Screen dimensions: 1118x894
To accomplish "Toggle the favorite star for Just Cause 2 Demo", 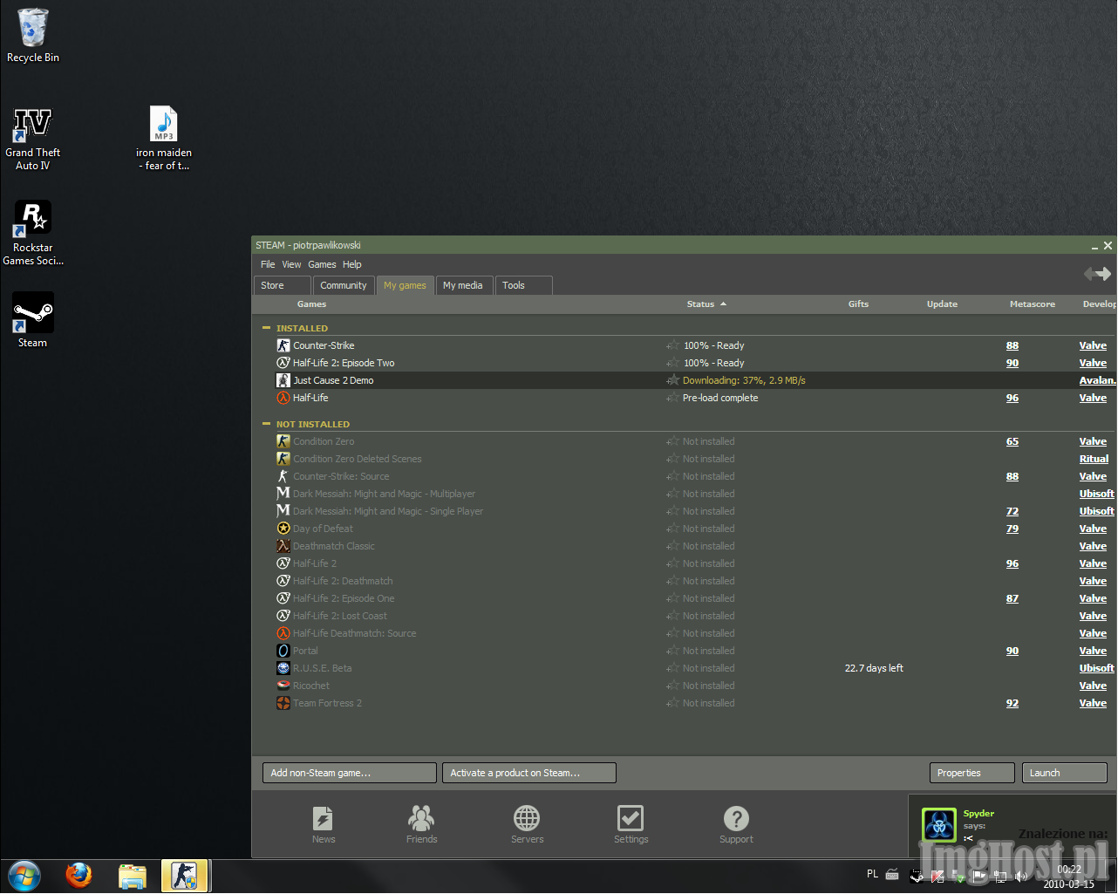I will (x=672, y=380).
